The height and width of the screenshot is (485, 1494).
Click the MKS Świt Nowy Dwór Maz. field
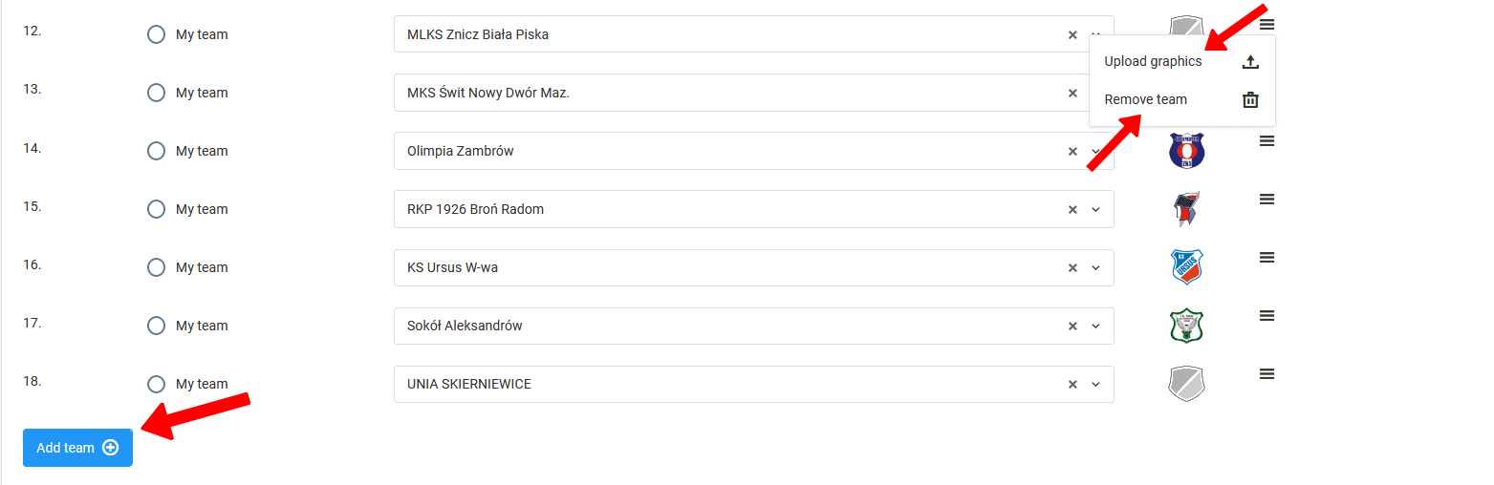click(x=726, y=94)
